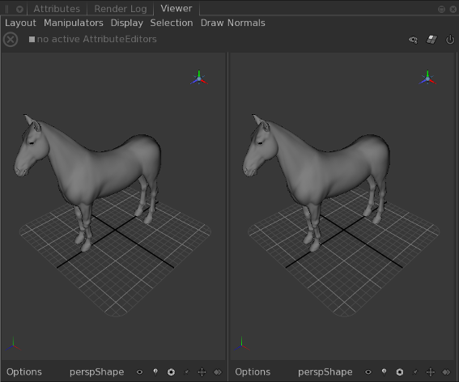
Task: Open the Draw Normals menu
Action: click(232, 23)
